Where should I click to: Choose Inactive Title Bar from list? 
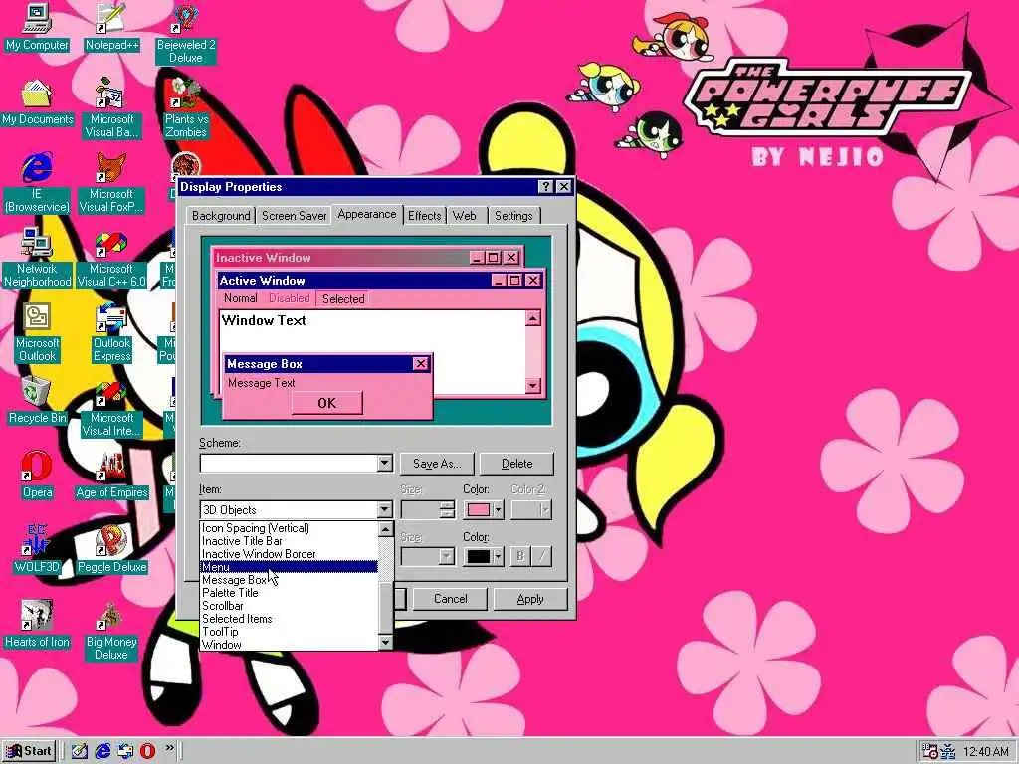coord(289,541)
